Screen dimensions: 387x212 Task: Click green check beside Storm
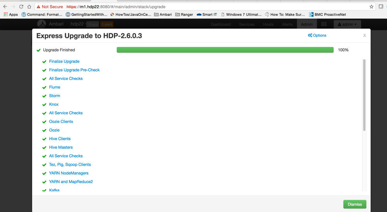click(x=45, y=96)
